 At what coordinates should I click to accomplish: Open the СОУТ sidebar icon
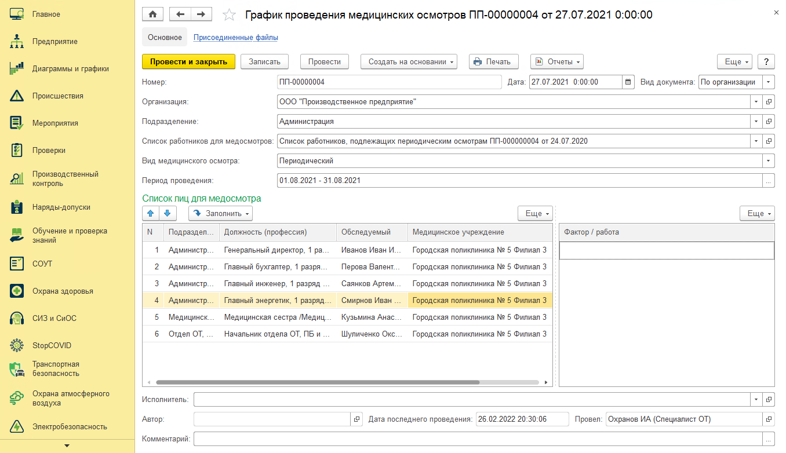[17, 264]
